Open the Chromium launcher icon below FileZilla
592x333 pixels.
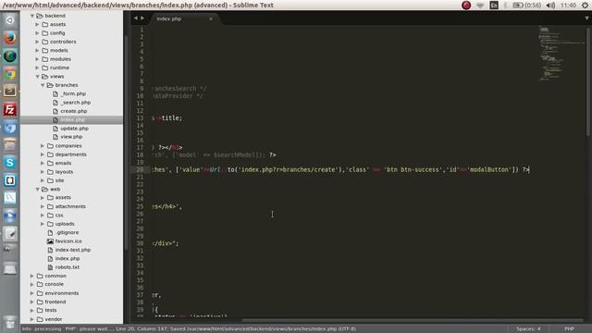pos(10,128)
